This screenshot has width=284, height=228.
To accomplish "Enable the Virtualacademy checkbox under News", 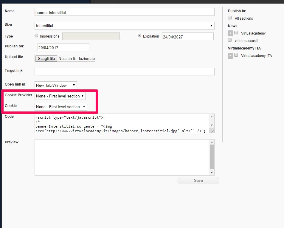I will (236, 33).
